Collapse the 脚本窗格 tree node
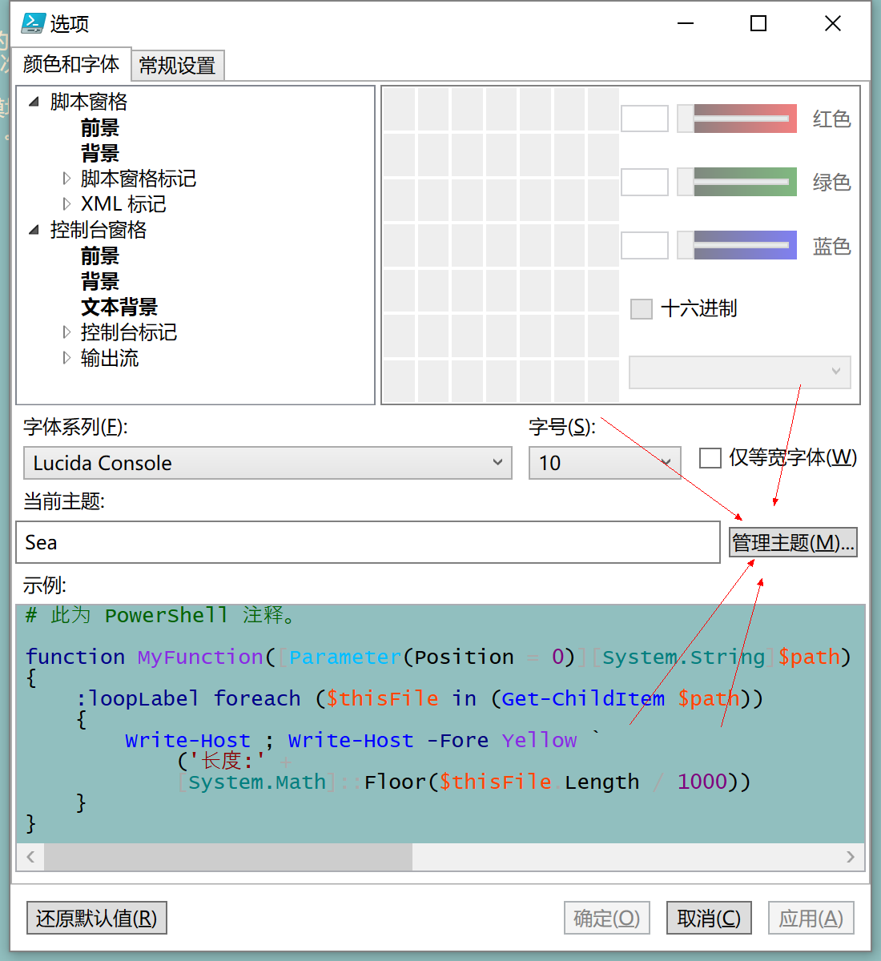 [33, 102]
